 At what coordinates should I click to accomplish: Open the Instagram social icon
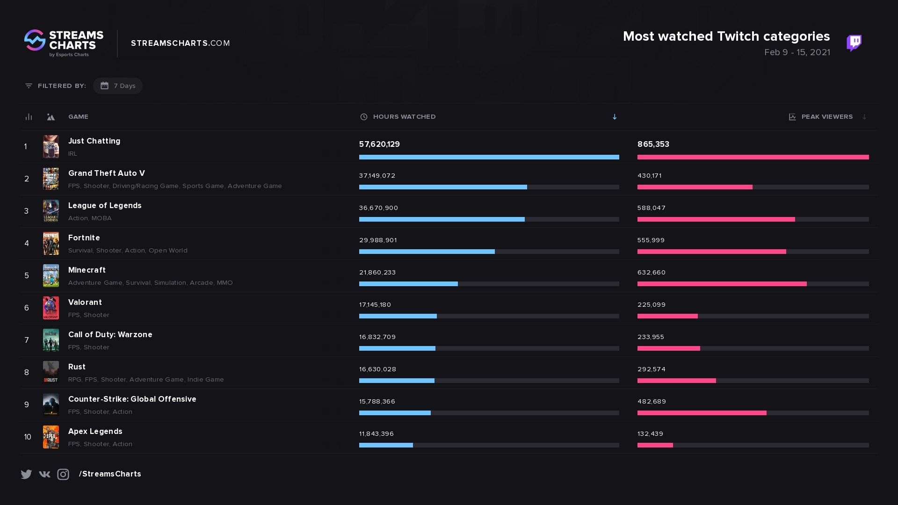[x=63, y=474]
